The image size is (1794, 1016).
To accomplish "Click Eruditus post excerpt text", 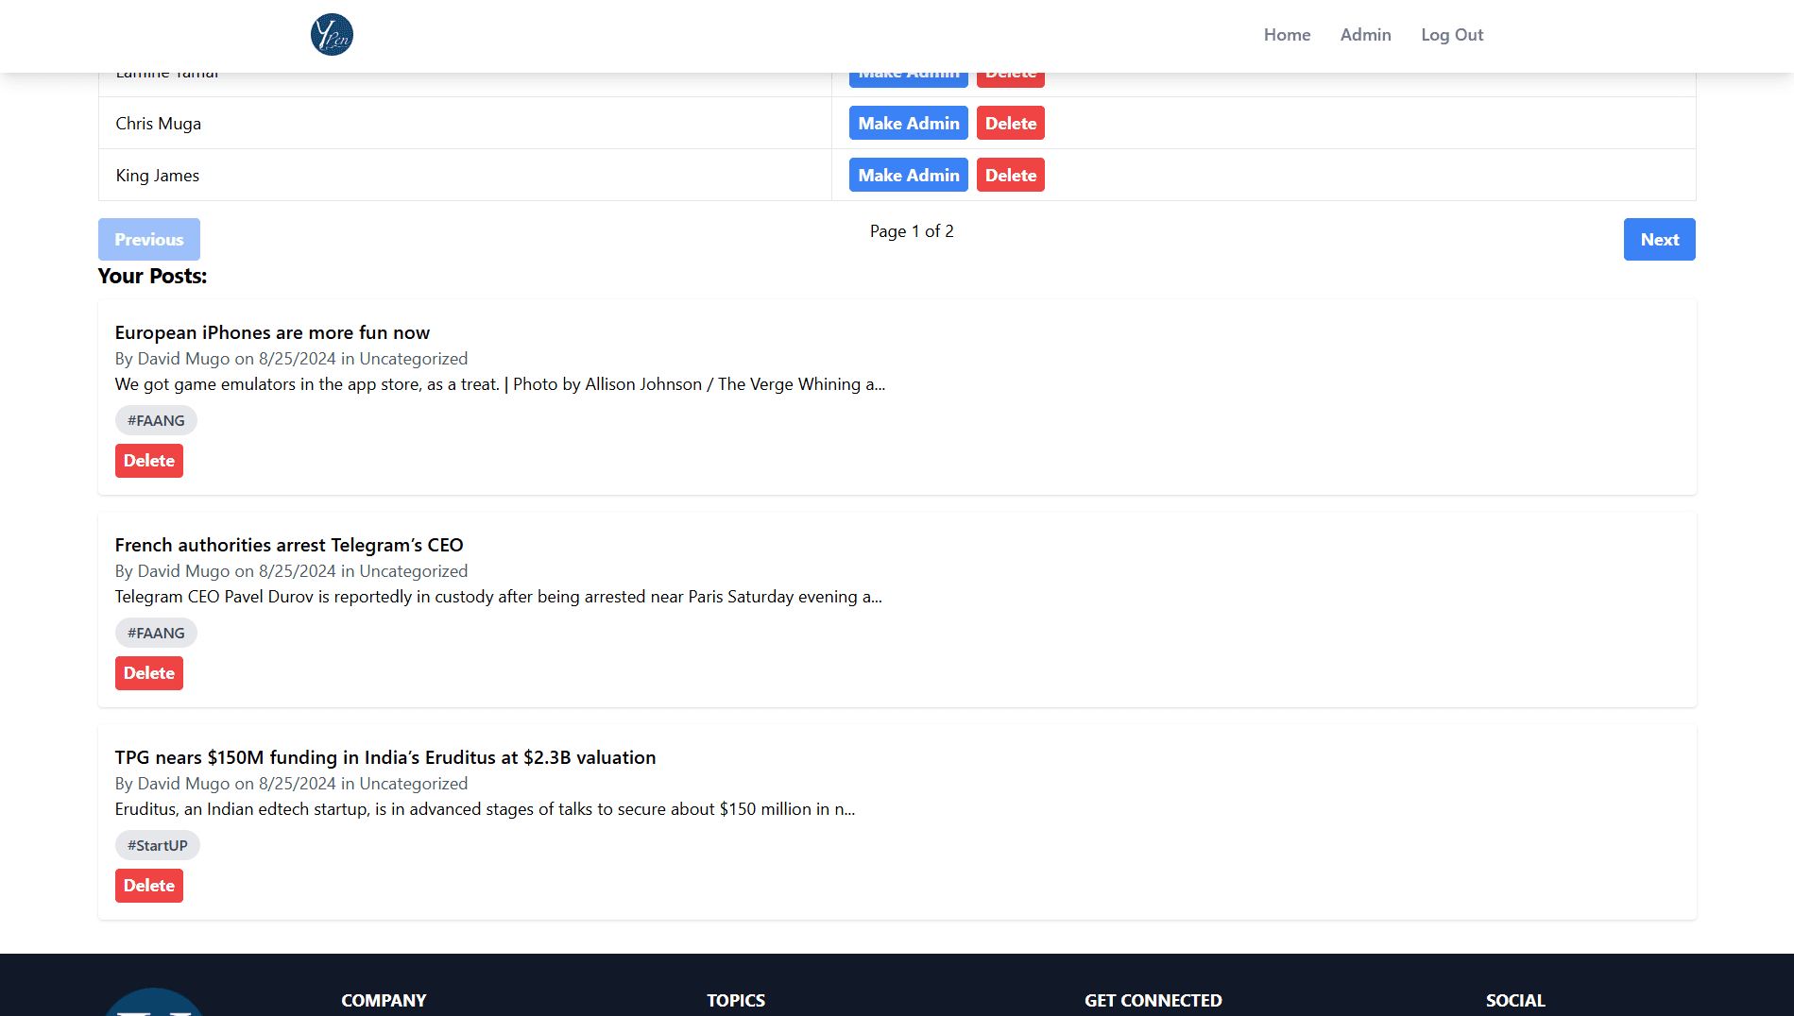I will click(485, 809).
